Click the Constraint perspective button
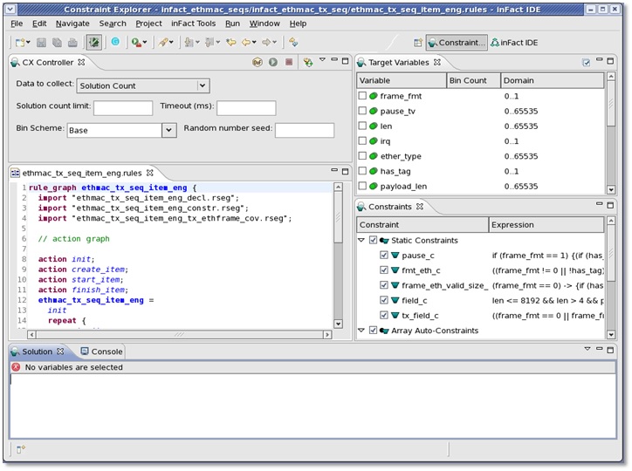Viewport: 632px width, 471px height. click(457, 42)
